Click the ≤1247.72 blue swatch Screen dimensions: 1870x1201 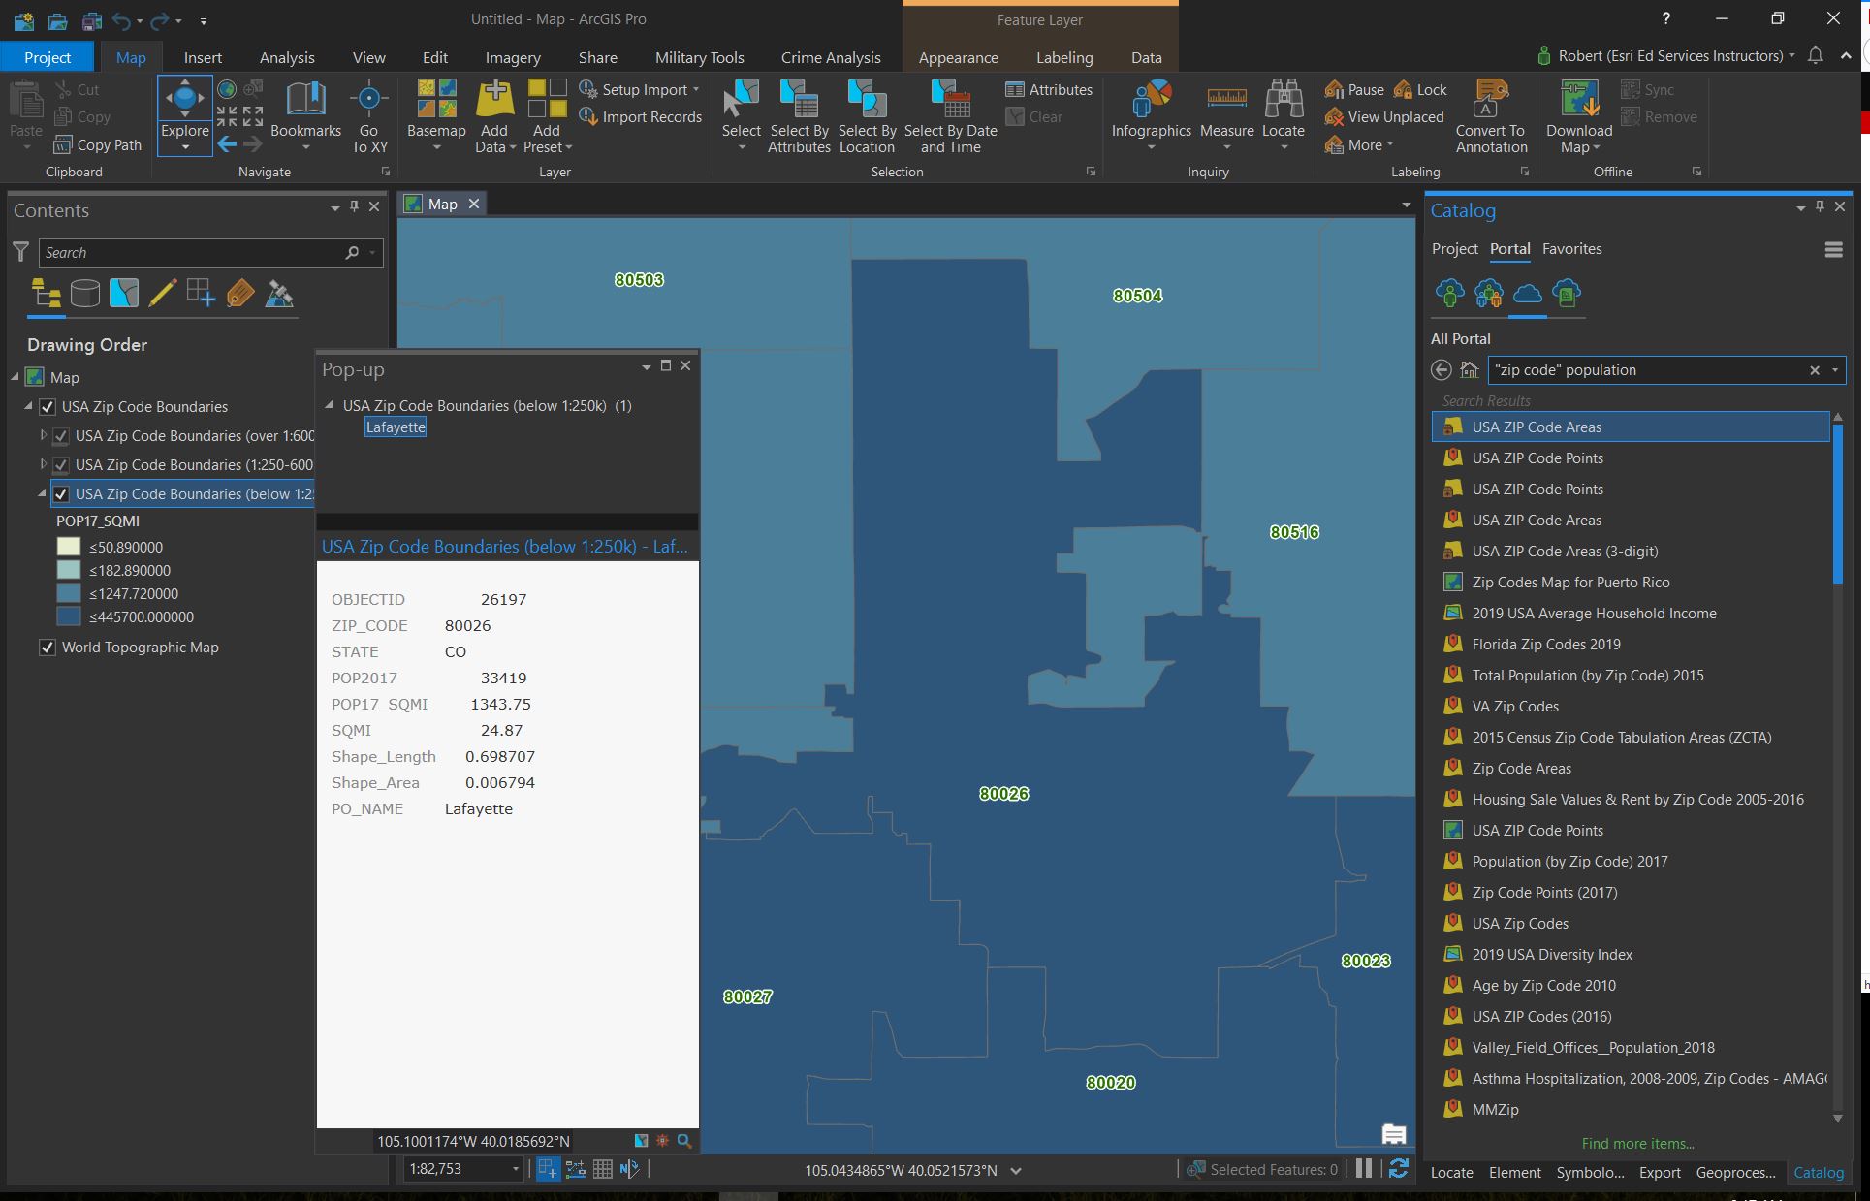[x=69, y=593]
